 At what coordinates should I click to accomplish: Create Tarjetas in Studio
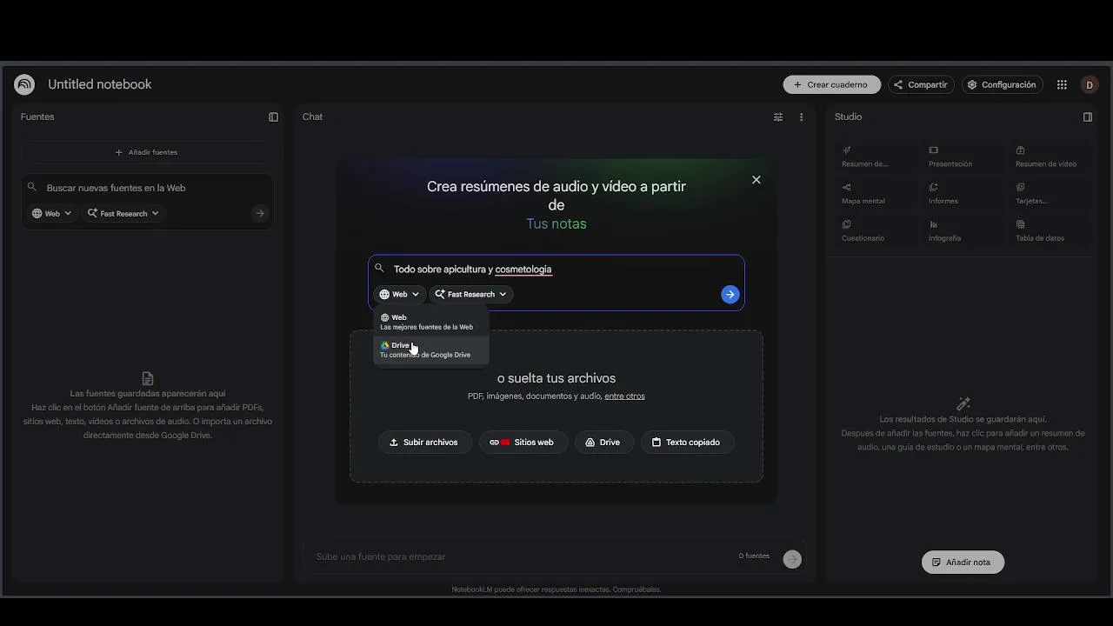(x=1048, y=194)
